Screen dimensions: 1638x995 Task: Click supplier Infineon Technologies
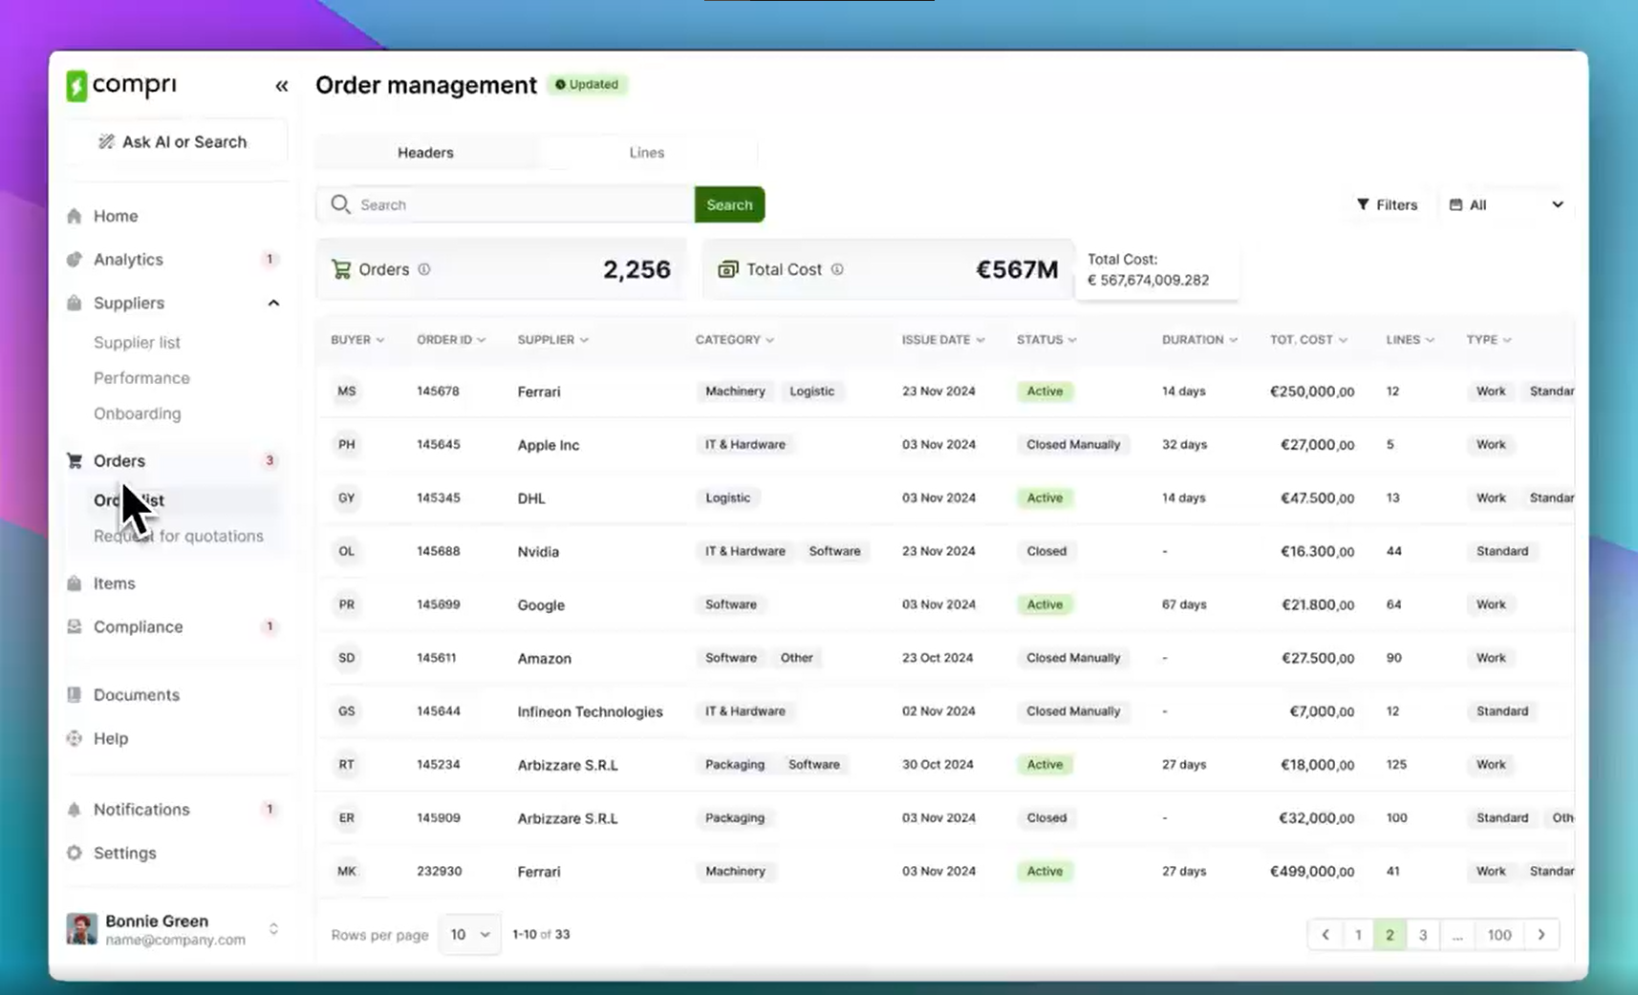pos(590,711)
